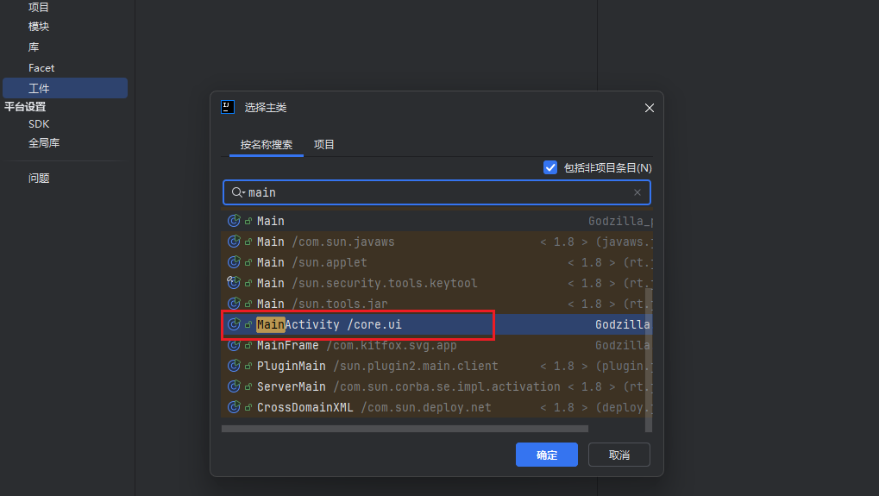The width and height of the screenshot is (879, 496).
Task: Click the IntelliJ logo in dialog title
Action: click(228, 107)
